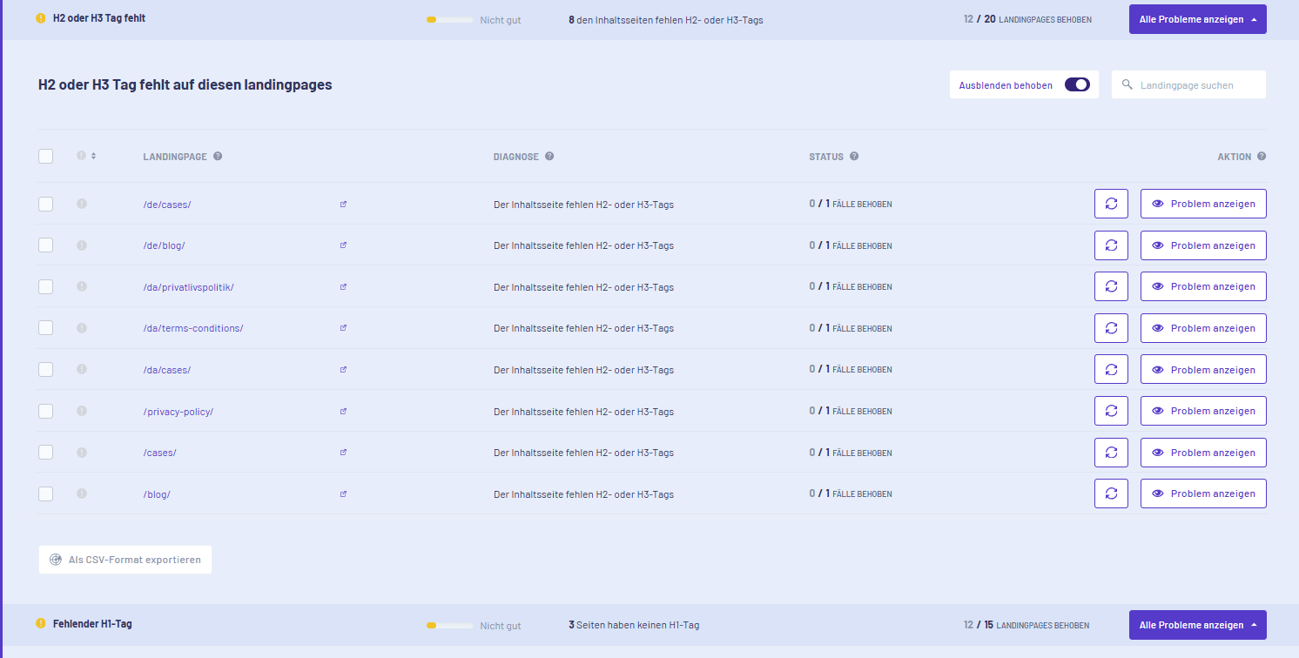Click priority indicator dot of /de/cases/ row
The width and height of the screenshot is (1299, 658).
pyautogui.click(x=82, y=204)
